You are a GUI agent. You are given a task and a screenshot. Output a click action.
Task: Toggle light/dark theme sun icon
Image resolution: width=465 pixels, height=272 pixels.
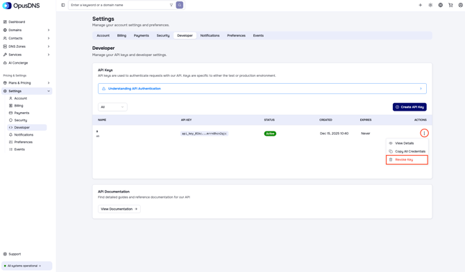pos(430,5)
